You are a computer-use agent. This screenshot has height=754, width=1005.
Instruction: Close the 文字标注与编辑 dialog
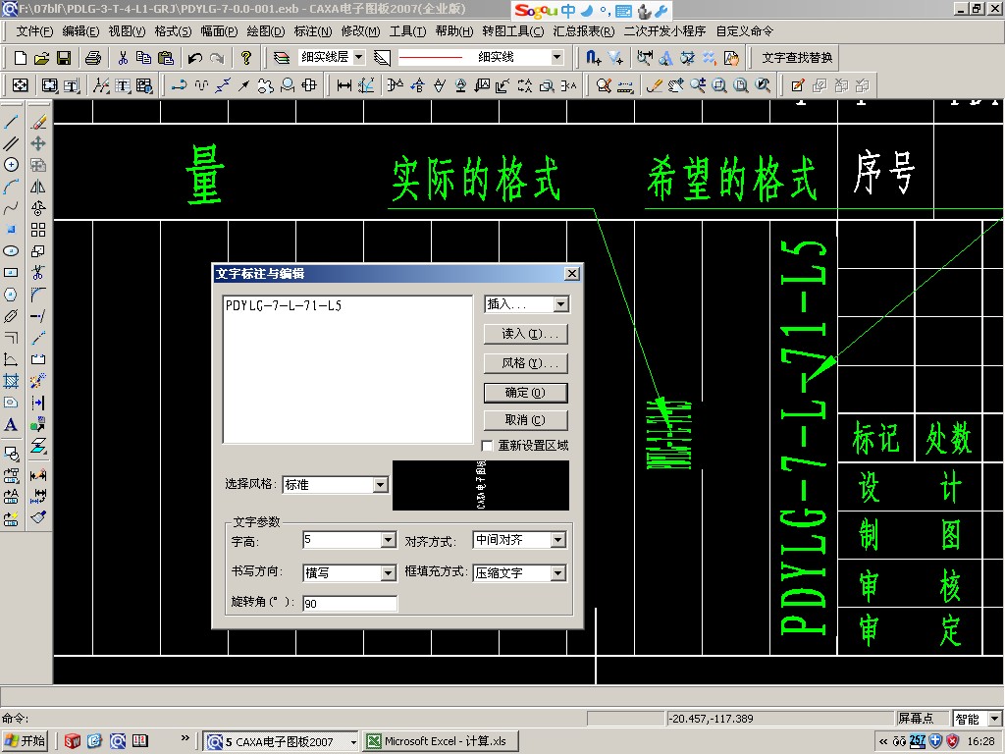[572, 274]
